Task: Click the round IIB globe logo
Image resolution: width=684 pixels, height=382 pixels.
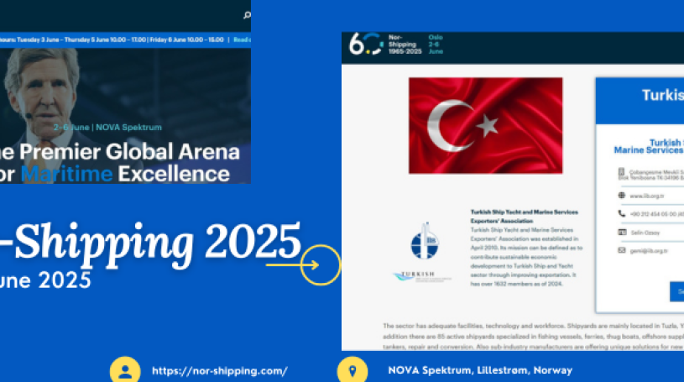Action: click(425, 242)
